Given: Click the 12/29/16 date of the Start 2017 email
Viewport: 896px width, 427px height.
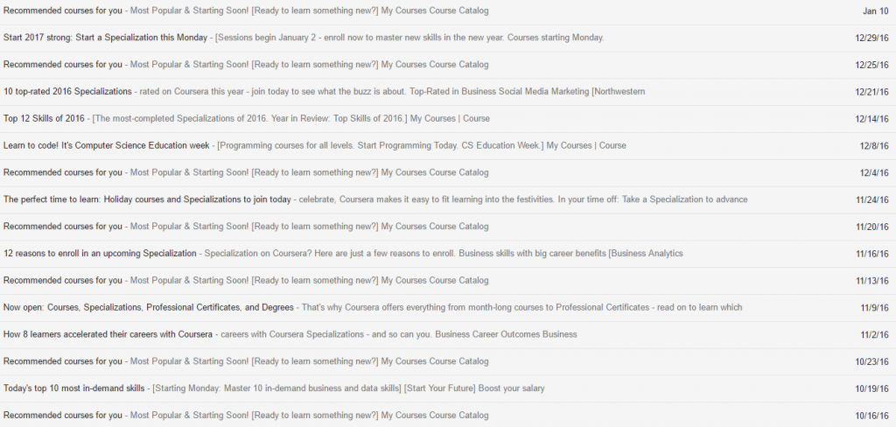Looking at the screenshot, I should tap(872, 38).
